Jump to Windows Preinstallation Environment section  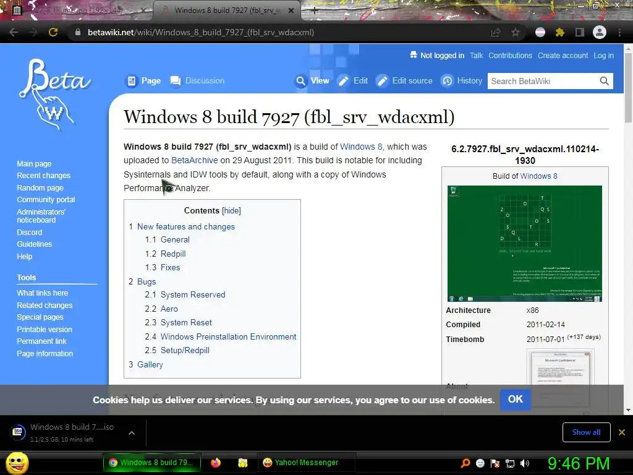point(229,337)
